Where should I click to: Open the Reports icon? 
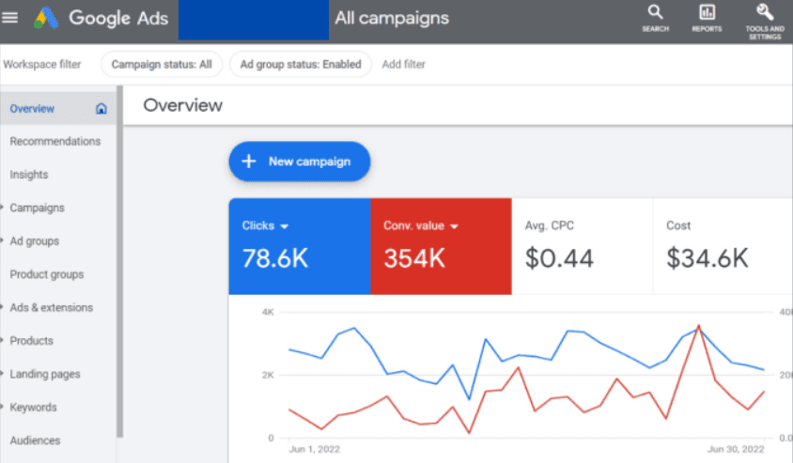707,13
